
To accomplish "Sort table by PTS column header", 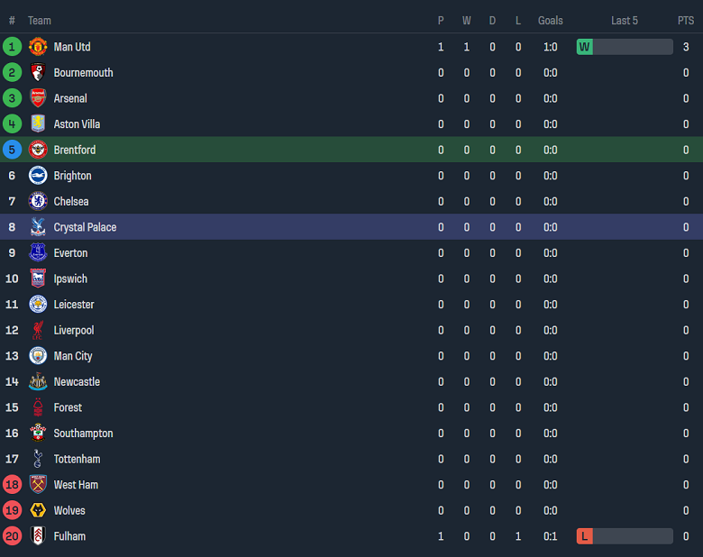I will click(686, 21).
